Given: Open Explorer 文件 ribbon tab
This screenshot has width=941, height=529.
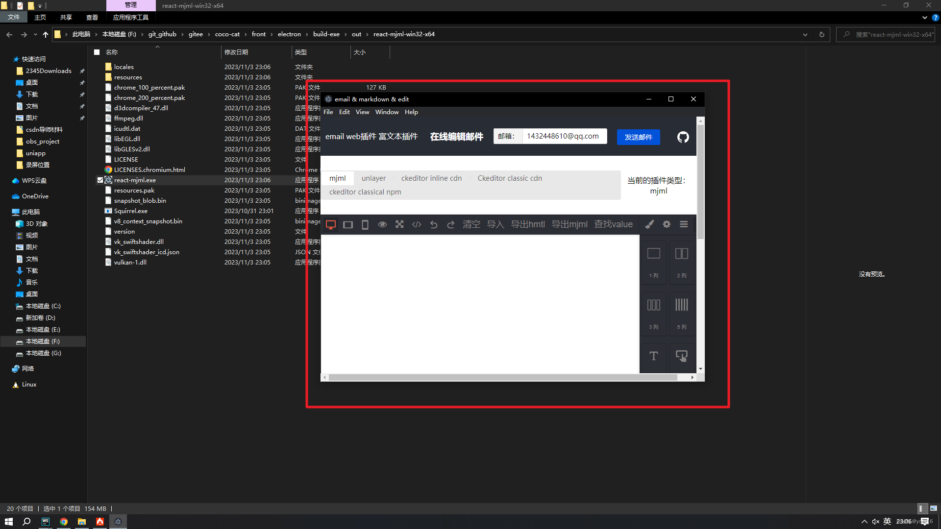Looking at the screenshot, I should [x=14, y=17].
